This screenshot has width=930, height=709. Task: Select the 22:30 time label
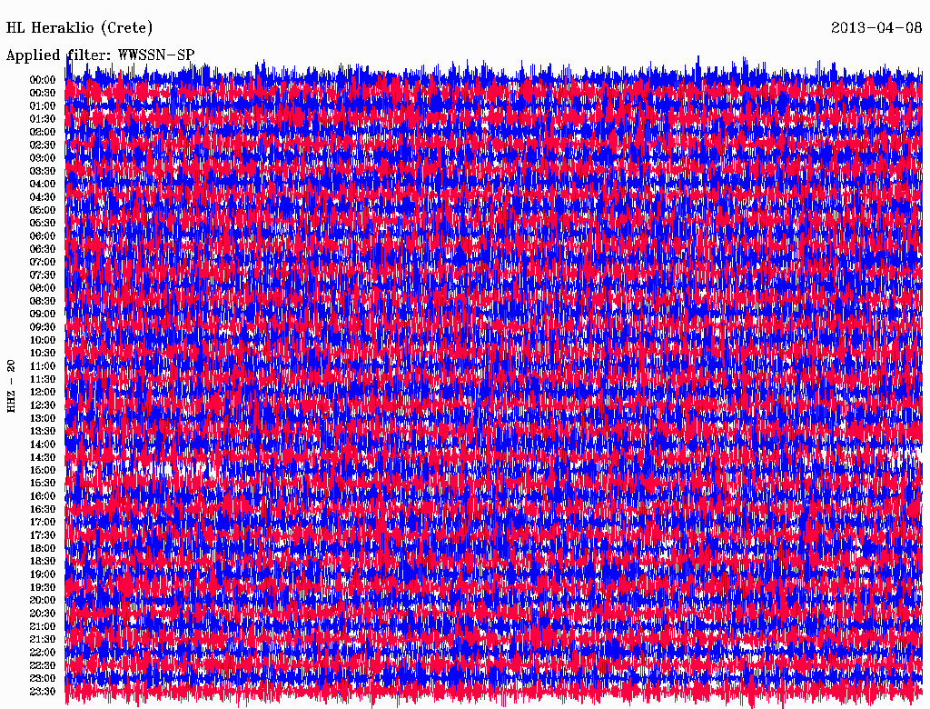[42, 665]
